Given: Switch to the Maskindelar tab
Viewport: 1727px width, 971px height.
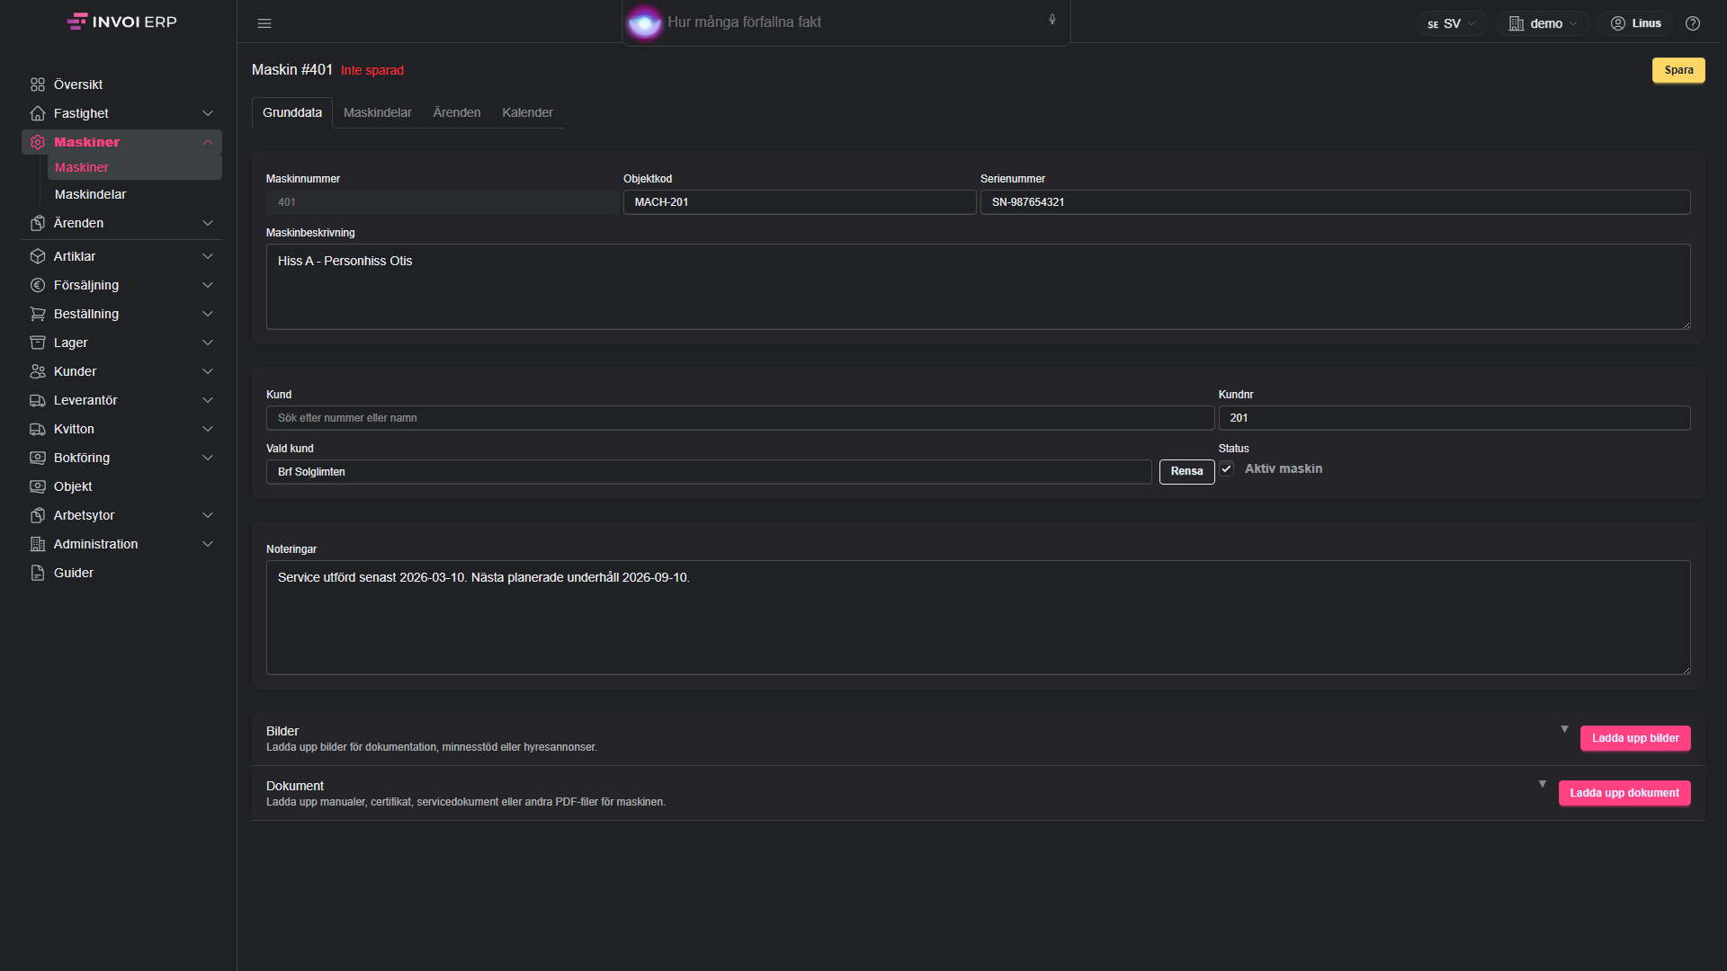Looking at the screenshot, I should (378, 112).
